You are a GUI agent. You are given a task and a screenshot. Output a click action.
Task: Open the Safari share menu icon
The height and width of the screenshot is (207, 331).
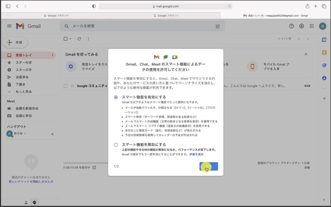308,6
